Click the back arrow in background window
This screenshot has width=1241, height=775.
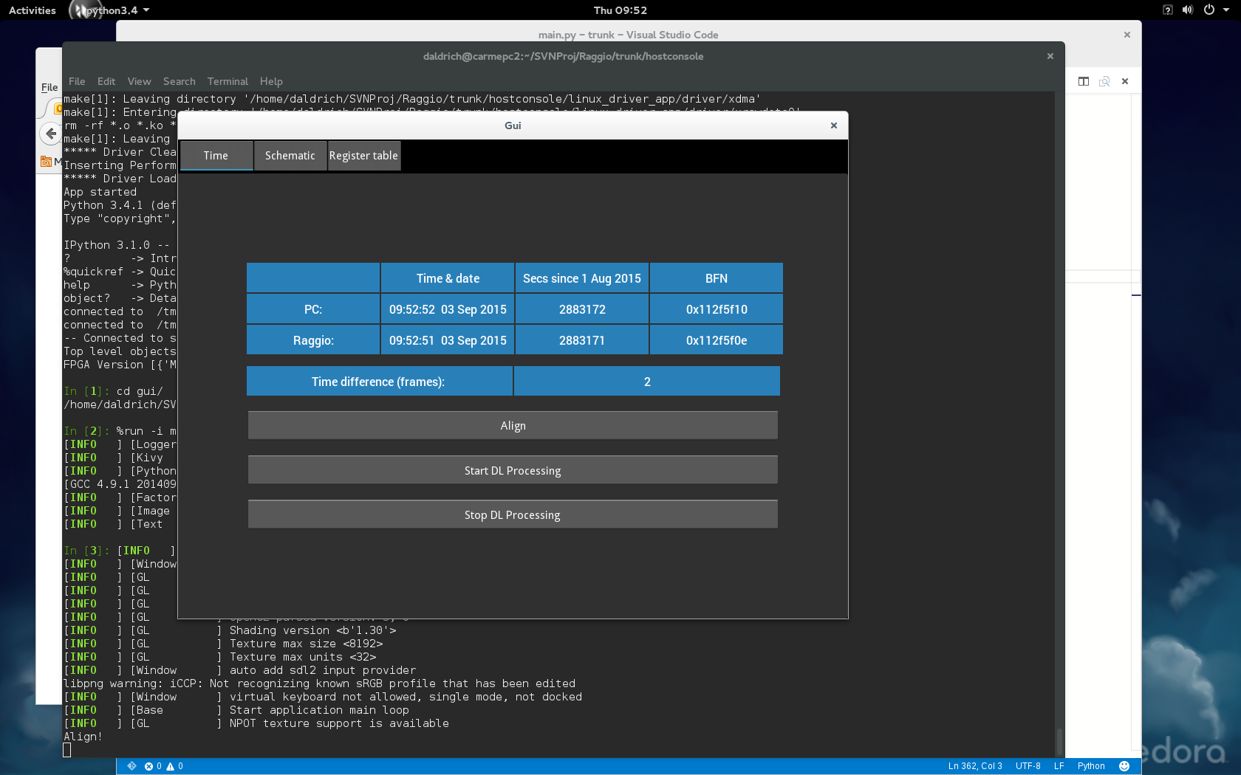tap(51, 134)
